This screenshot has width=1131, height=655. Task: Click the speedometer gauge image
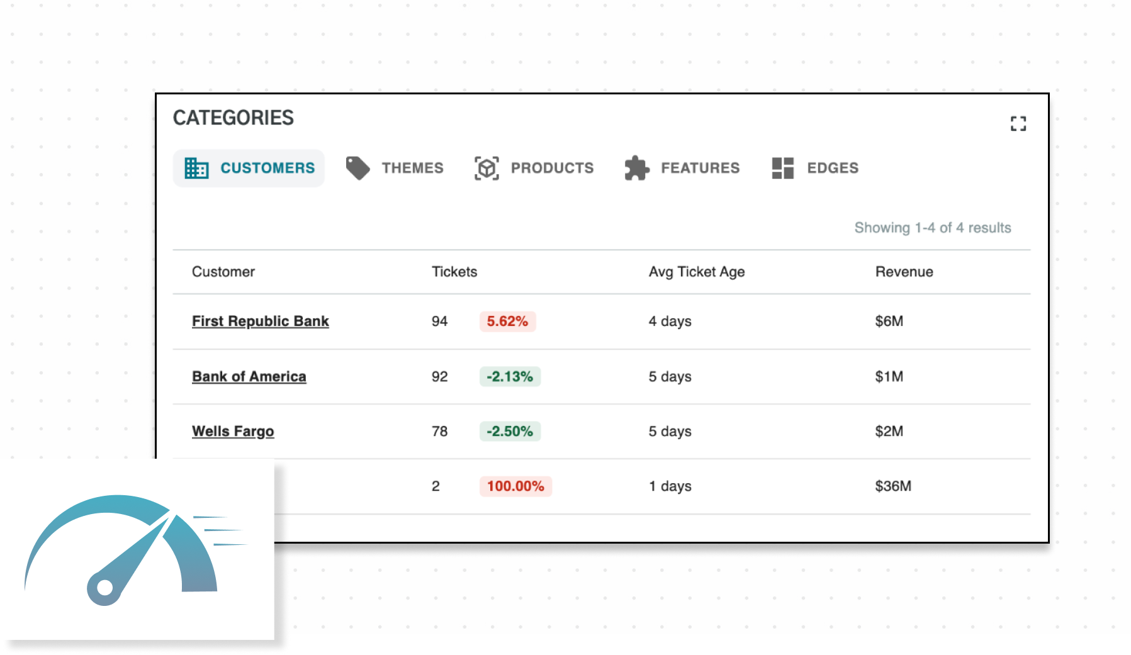[137, 551]
